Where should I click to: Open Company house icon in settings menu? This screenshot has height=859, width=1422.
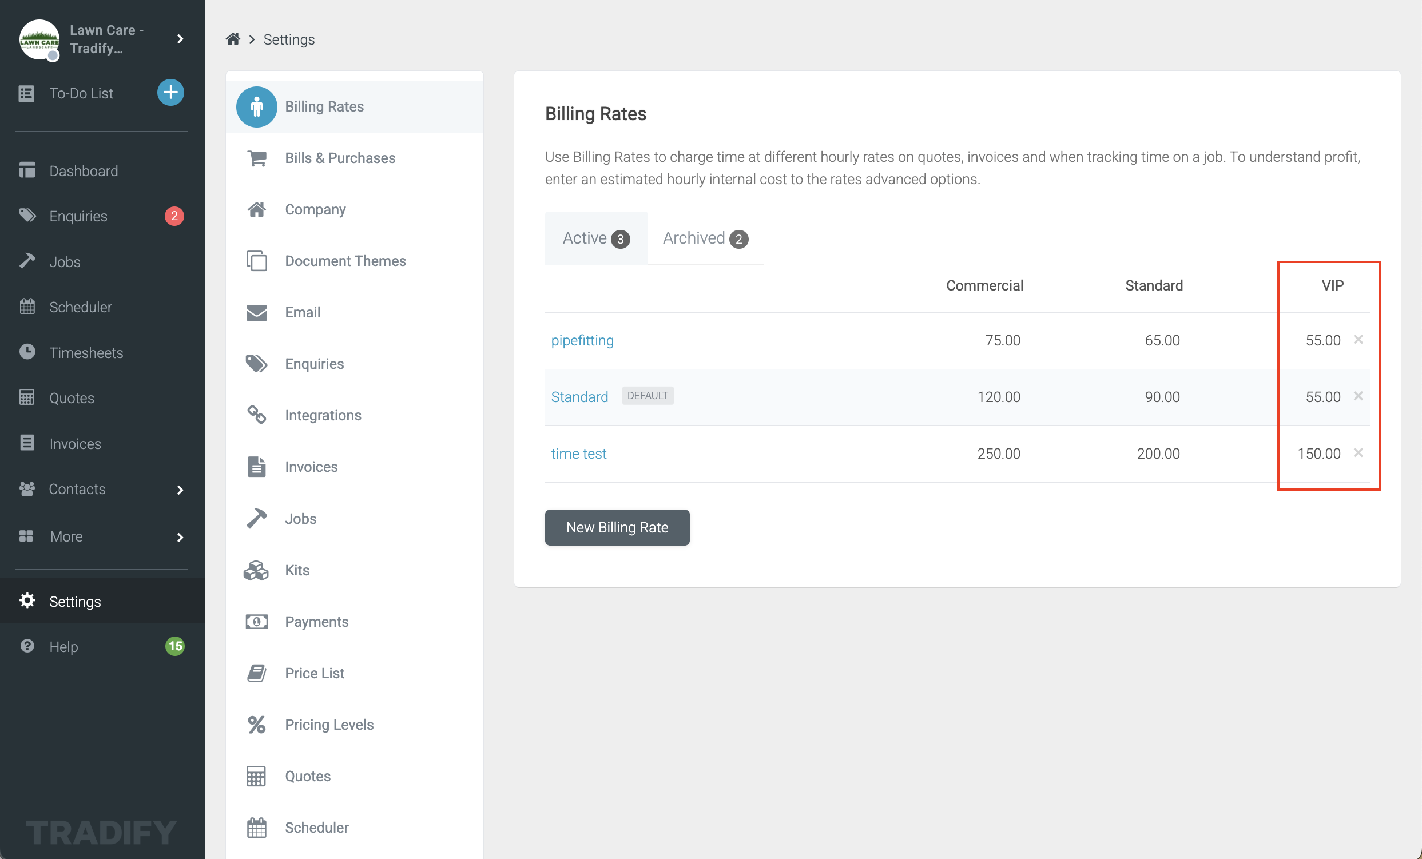tap(257, 209)
